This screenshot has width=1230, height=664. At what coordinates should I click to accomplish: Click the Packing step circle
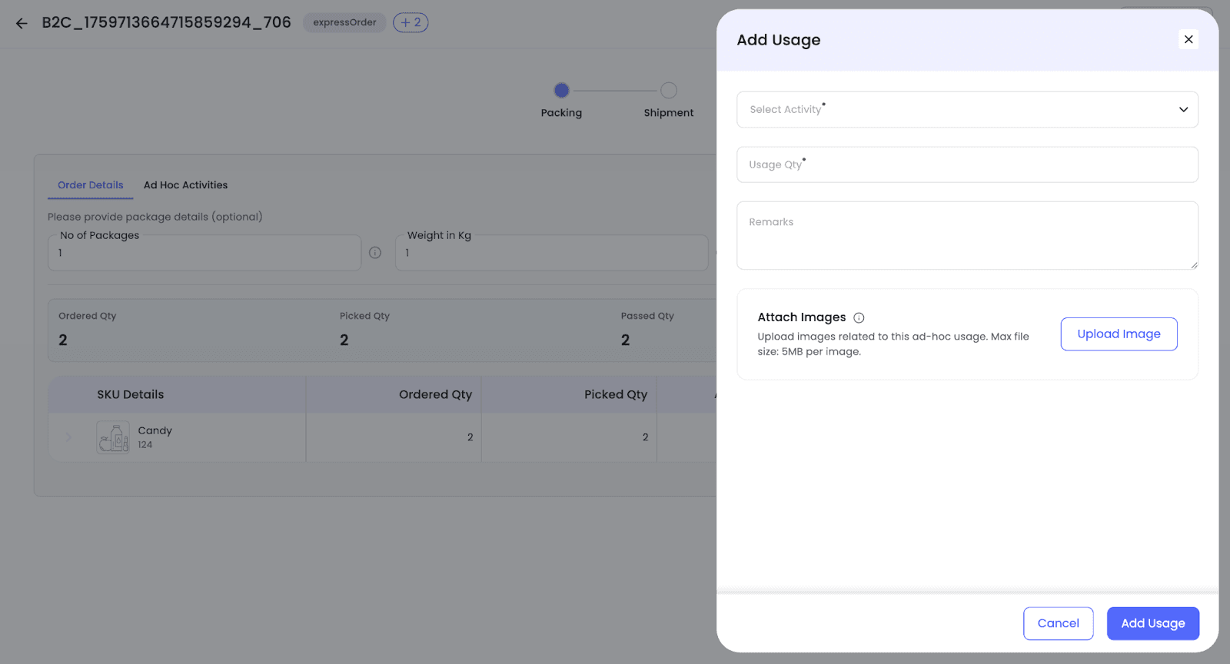pyautogui.click(x=561, y=91)
